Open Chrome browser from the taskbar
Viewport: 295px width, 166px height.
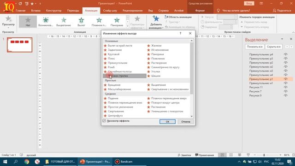tap(27, 161)
